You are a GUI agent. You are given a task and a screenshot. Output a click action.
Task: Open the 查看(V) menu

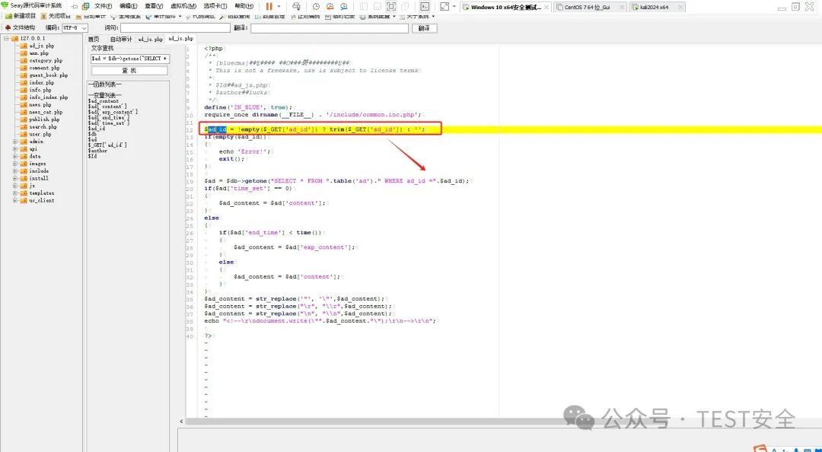[x=154, y=6]
